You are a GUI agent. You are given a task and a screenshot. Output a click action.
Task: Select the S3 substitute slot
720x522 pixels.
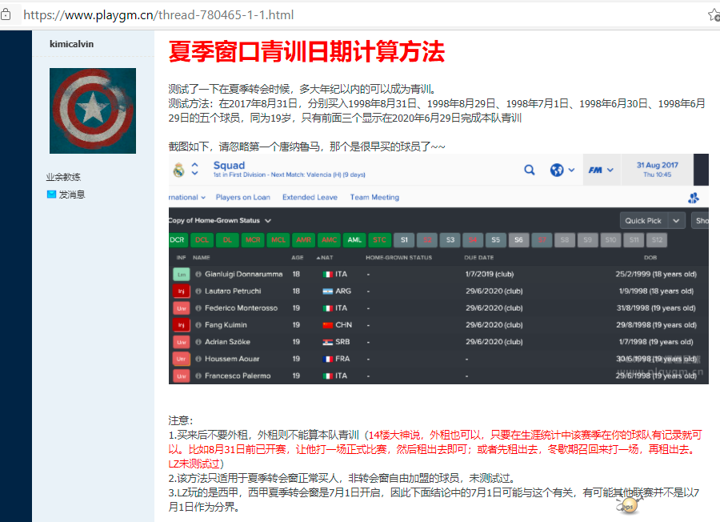pyautogui.click(x=450, y=240)
